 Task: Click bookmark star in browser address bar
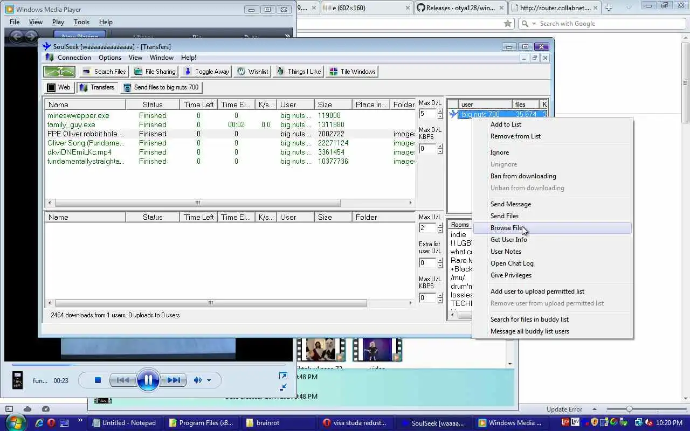click(507, 24)
